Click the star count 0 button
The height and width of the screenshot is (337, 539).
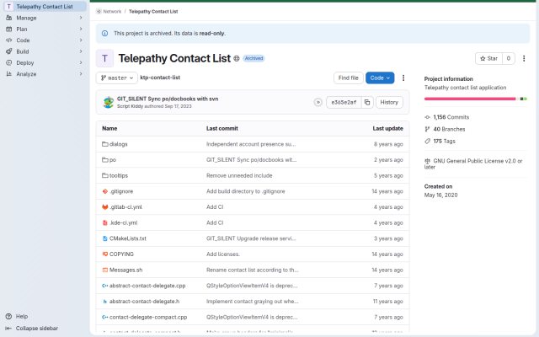point(509,58)
